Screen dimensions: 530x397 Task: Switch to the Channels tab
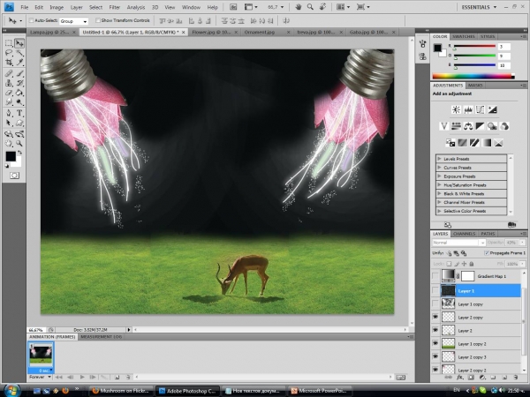pos(464,234)
